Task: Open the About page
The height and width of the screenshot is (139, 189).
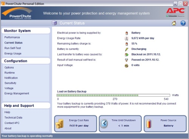Action: 8,128
